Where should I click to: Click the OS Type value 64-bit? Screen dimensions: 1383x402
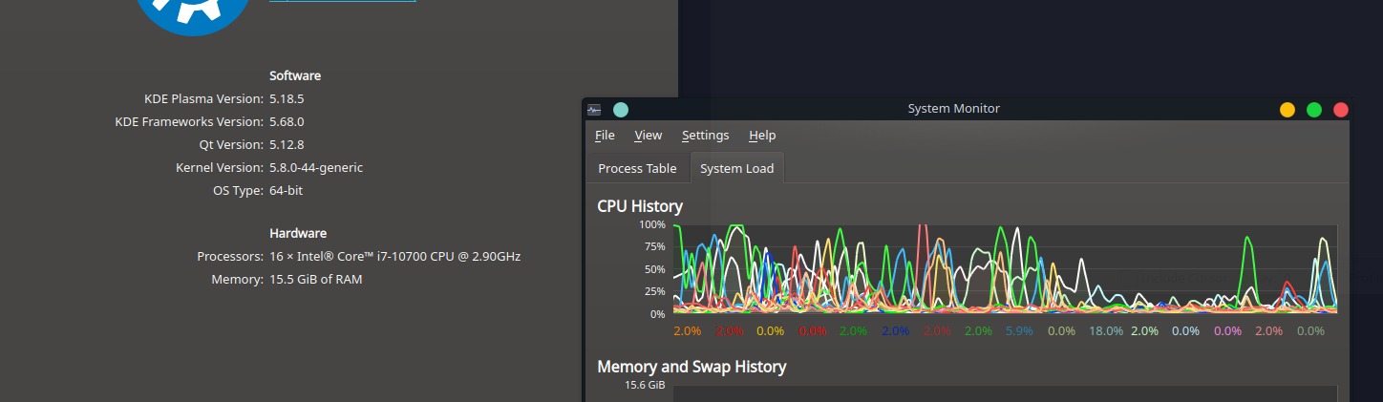click(287, 190)
